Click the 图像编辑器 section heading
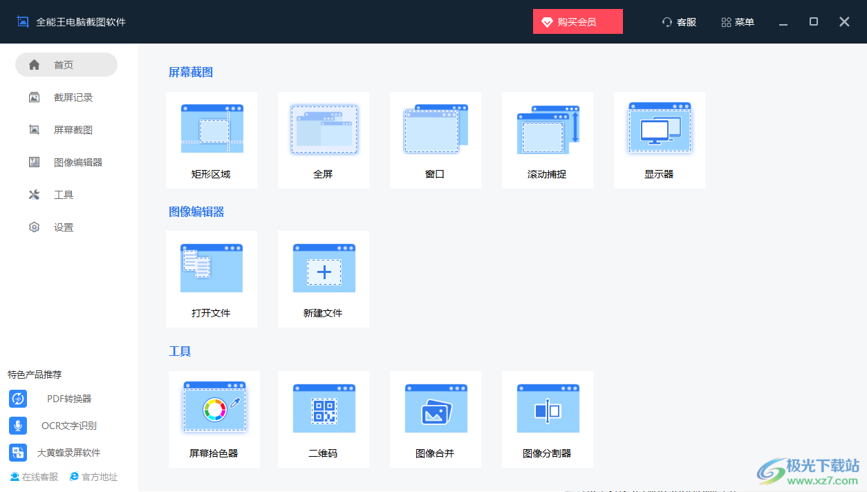Screen dimensions: 867x492 coord(196,211)
